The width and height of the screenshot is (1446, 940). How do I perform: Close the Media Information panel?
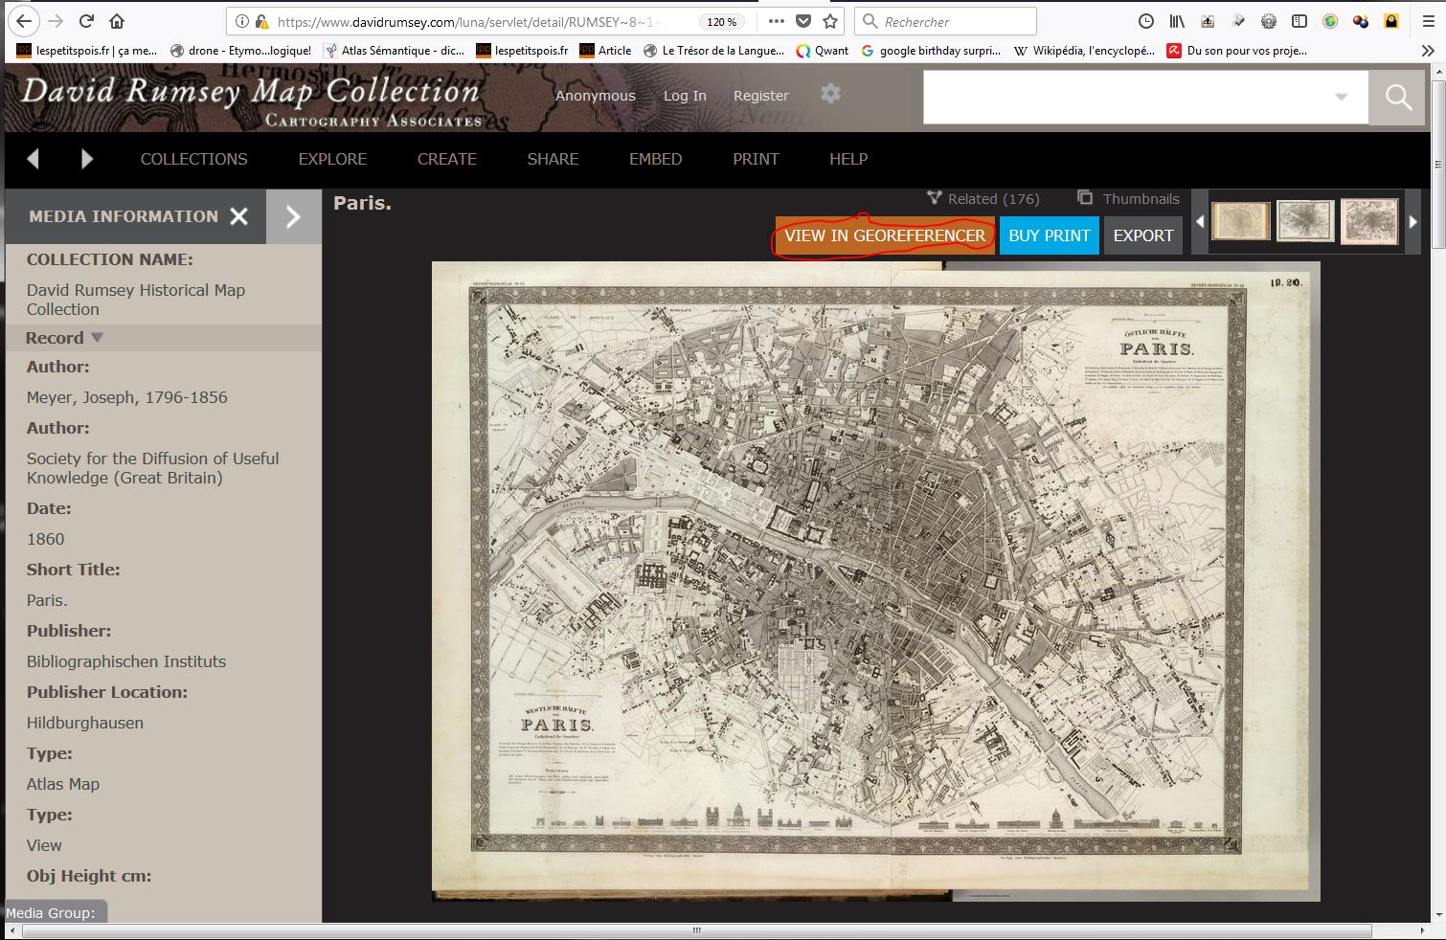[239, 216]
